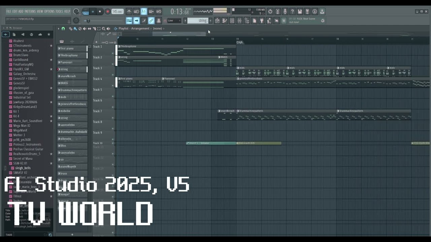The height and width of the screenshot is (242, 431).
Task: Toggle overdub/blend recording icon
Action: point(151,11)
